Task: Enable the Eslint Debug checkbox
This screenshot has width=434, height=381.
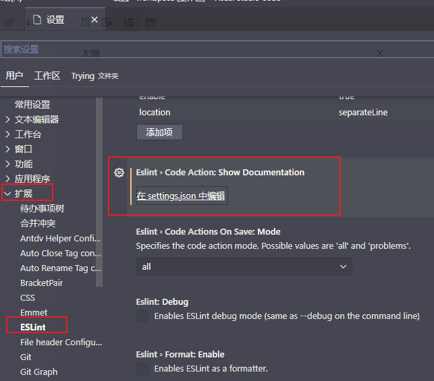Action: click(142, 316)
